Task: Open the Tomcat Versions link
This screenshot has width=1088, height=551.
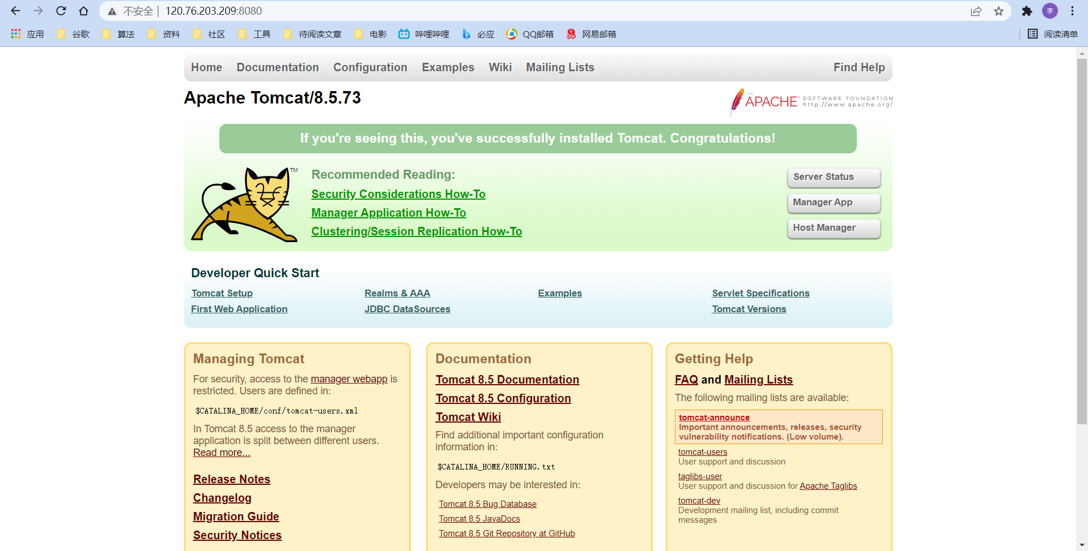Action: tap(749, 309)
